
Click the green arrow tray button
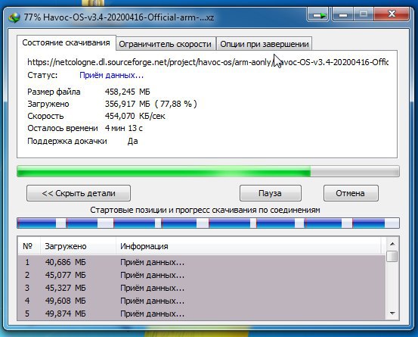[318, 14]
